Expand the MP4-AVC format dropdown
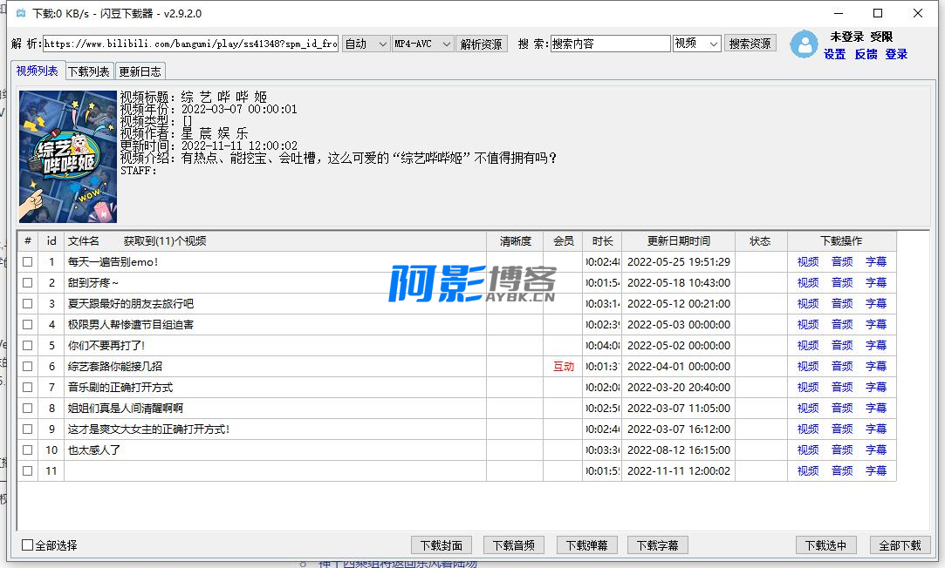 [423, 44]
